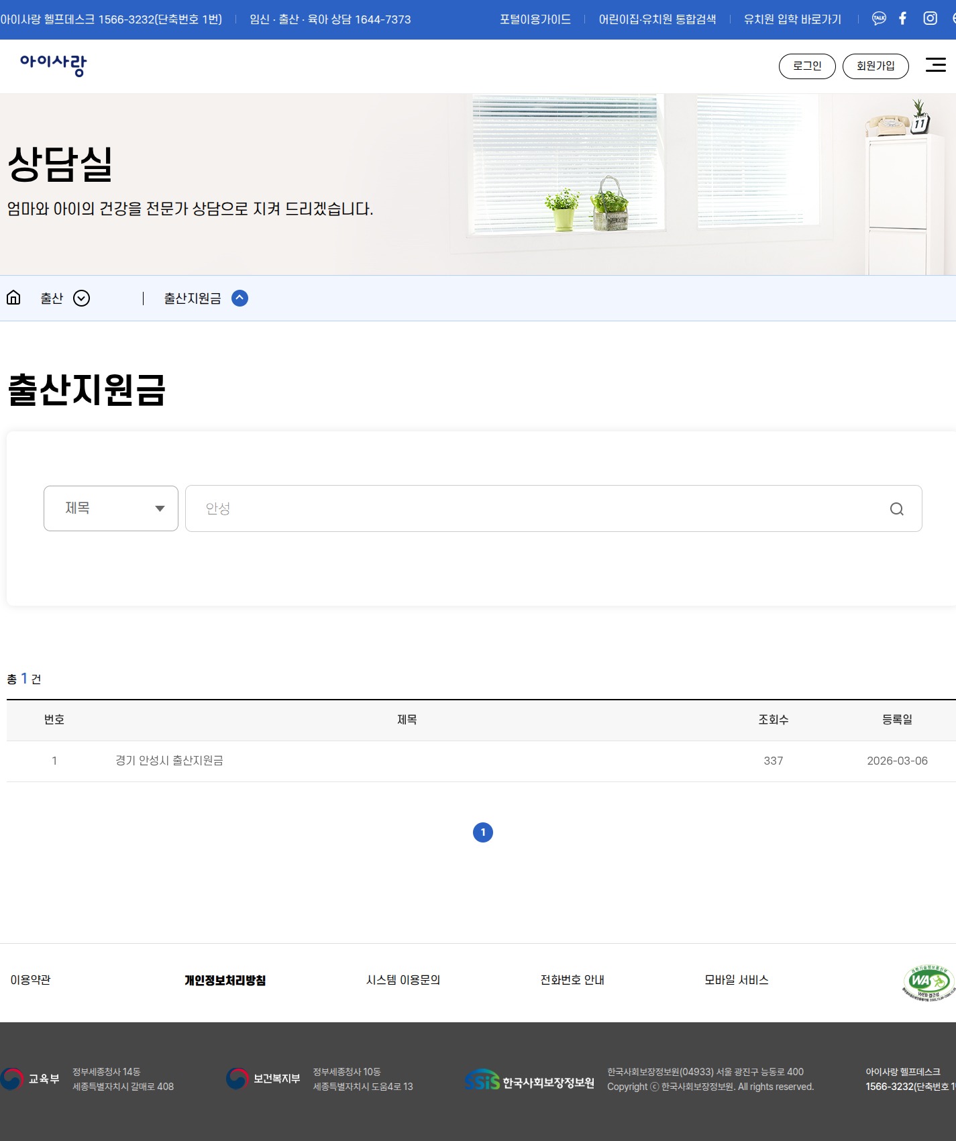956x1141 pixels.
Task: Visit the Facebook page icon
Action: 903,19
